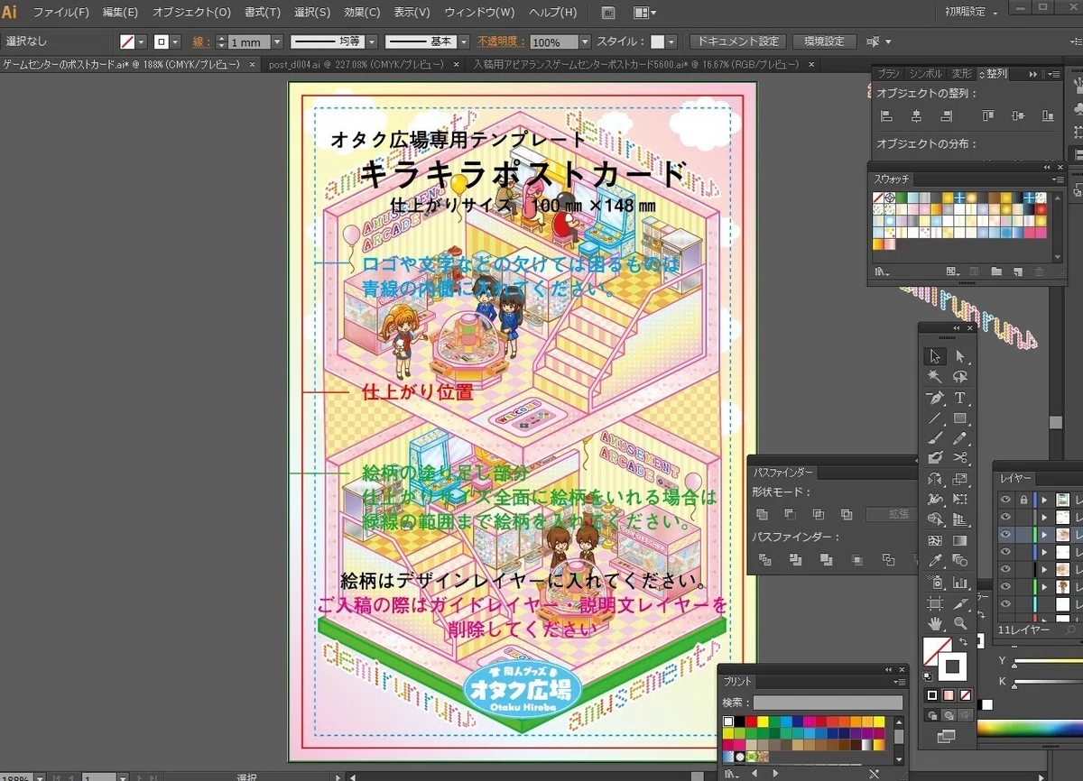The image size is (1083, 781).
Task: Open variable width profile 均等 dropdown
Action: tap(372, 41)
